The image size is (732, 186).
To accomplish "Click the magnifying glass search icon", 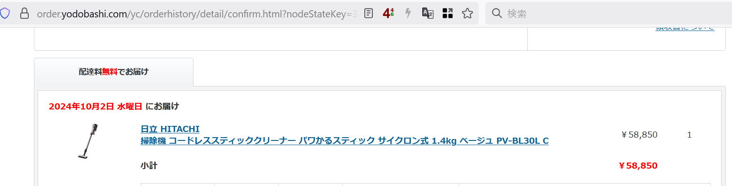I will click(497, 14).
